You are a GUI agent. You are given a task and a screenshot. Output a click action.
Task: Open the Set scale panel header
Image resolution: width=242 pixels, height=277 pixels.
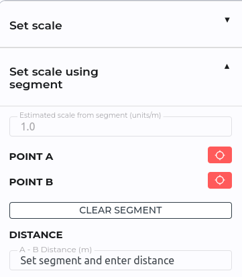tap(121, 25)
